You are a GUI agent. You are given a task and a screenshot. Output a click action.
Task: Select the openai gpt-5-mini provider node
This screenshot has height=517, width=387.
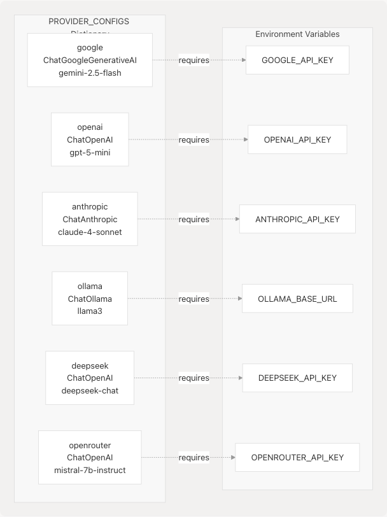(x=90, y=139)
